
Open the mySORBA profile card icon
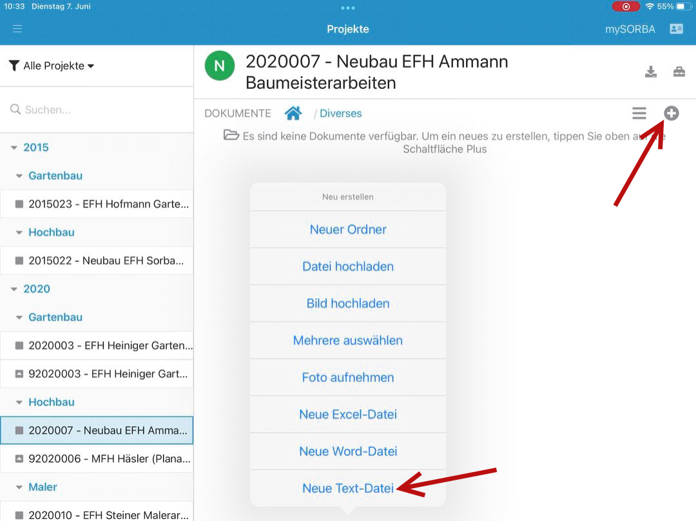pyautogui.click(x=676, y=29)
